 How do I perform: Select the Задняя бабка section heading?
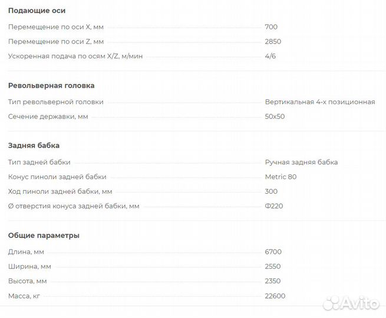coord(34,145)
